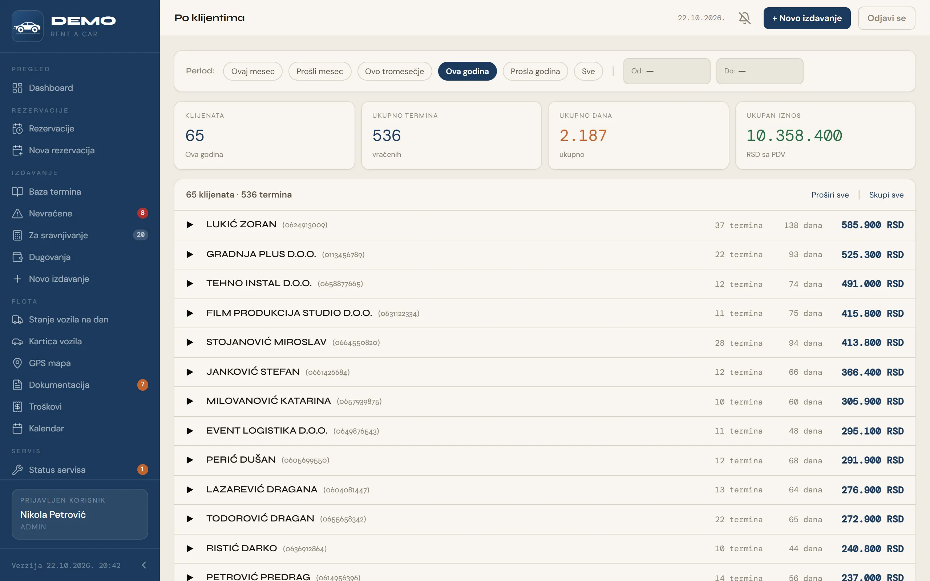Screen dimensions: 930x581
Task: Select the Prošli mesec period filter
Action: (x=320, y=71)
